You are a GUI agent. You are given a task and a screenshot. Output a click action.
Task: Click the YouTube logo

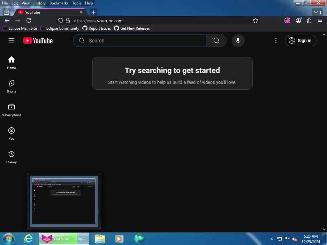point(38,41)
